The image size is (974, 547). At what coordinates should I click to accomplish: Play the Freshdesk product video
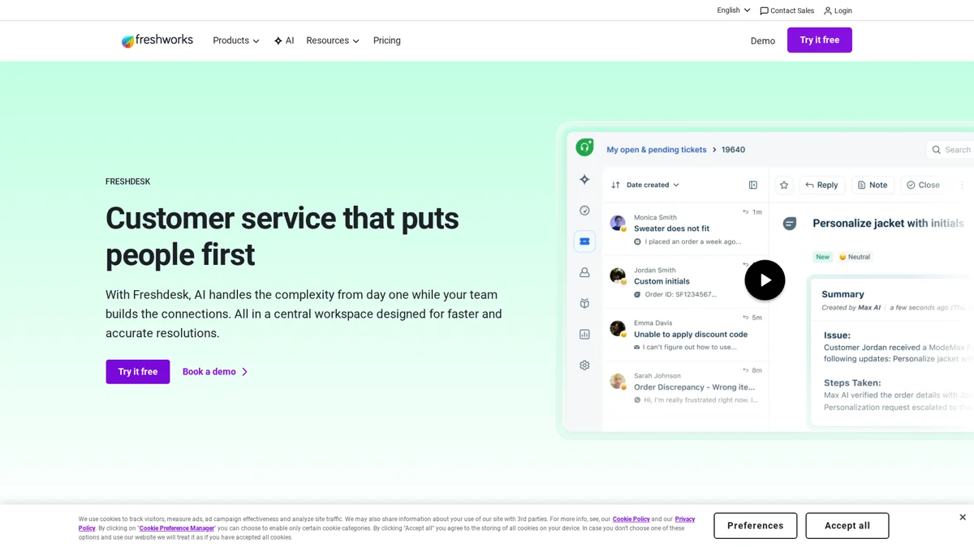pyautogui.click(x=765, y=280)
